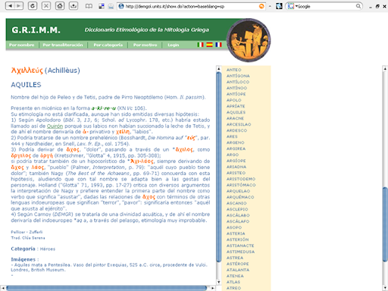Click the orange RSS feed icon in address bar
The width and height of the screenshot is (388, 291).
(x=261, y=6)
